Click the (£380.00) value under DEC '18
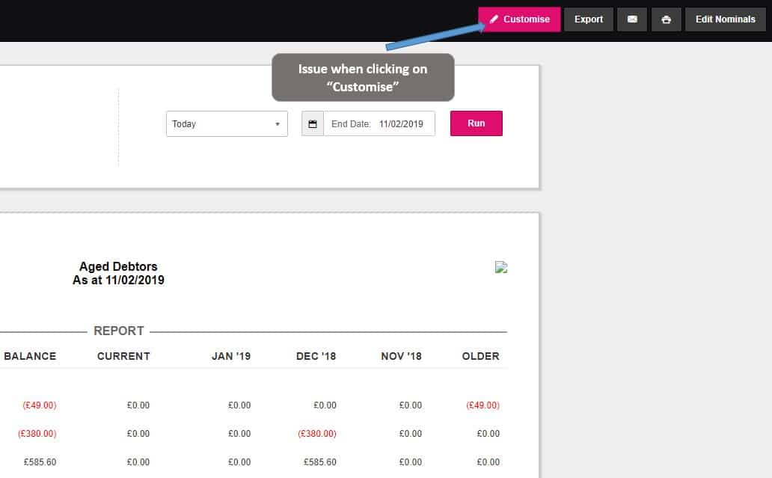 316,434
